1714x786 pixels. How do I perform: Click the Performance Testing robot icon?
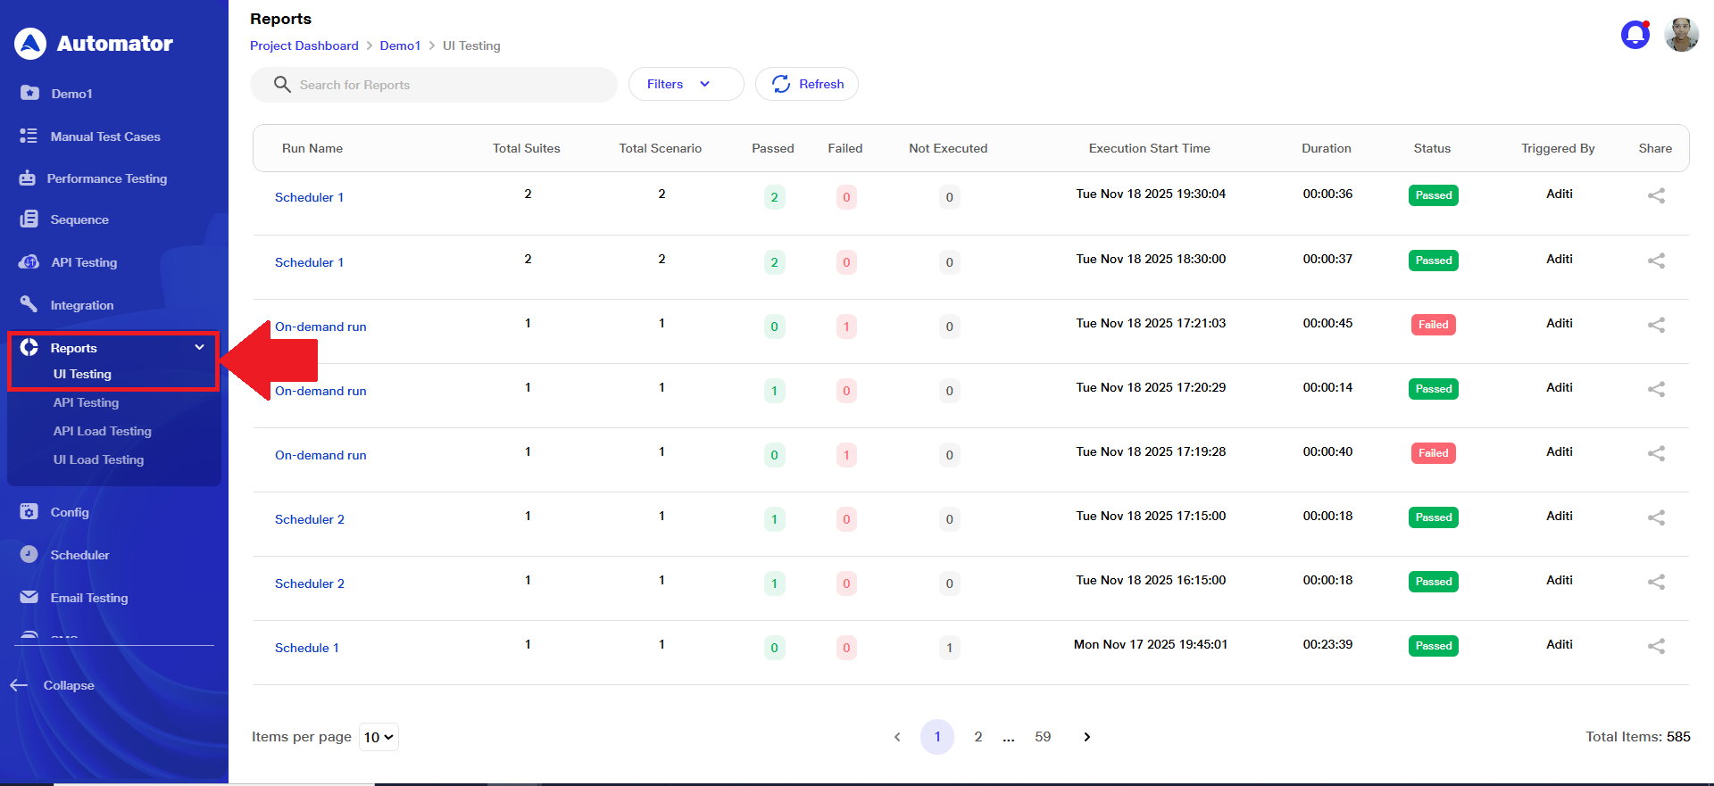pos(28,178)
